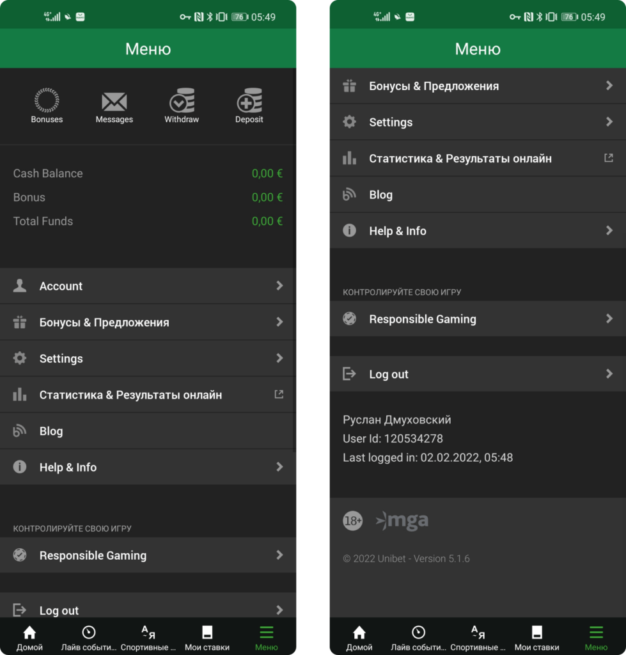Tap the Deposit icon
The height and width of the screenshot is (655, 626).
coord(249,100)
